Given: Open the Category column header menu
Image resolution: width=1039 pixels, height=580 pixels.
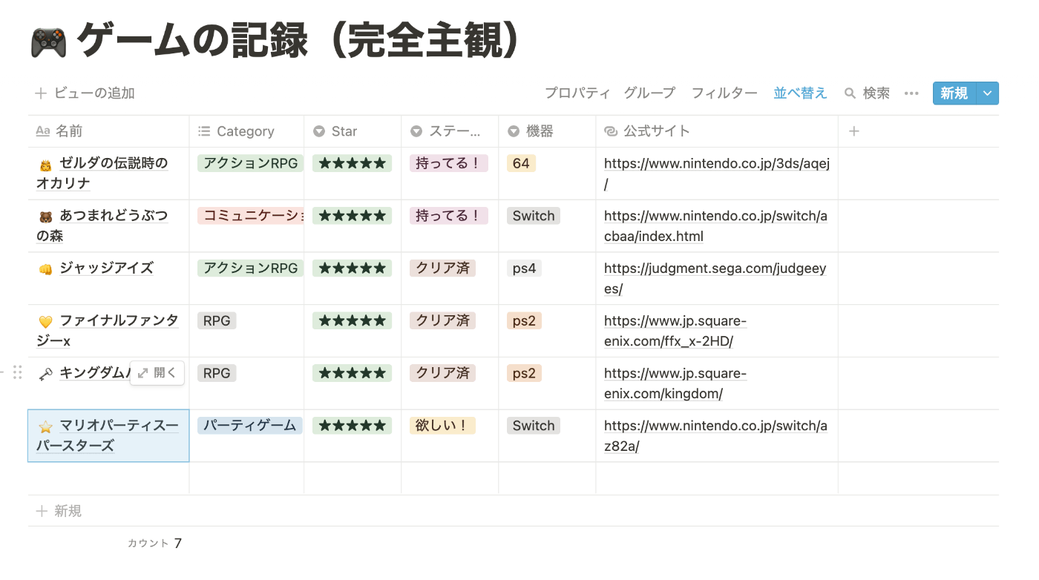Looking at the screenshot, I should coord(246,131).
